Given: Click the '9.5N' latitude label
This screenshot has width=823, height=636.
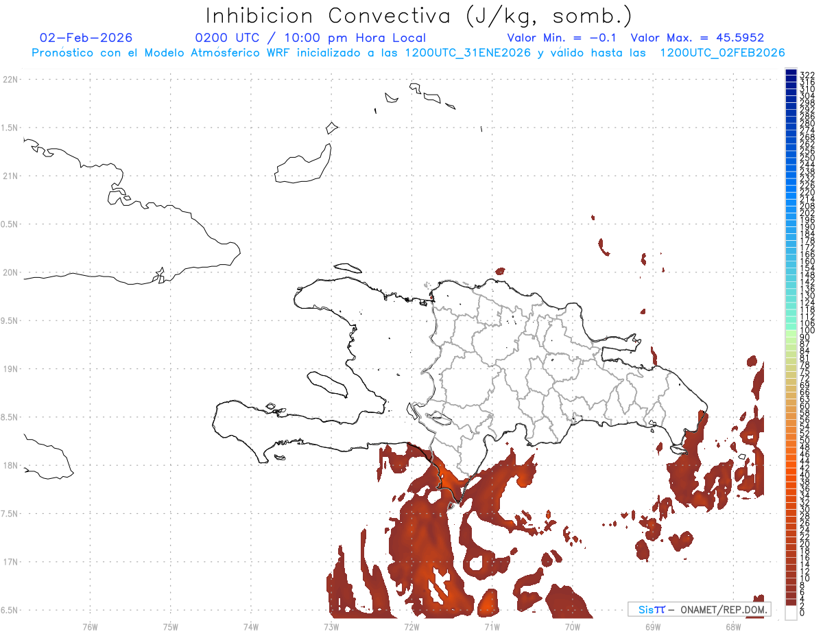Looking at the screenshot, I should (x=10, y=320).
